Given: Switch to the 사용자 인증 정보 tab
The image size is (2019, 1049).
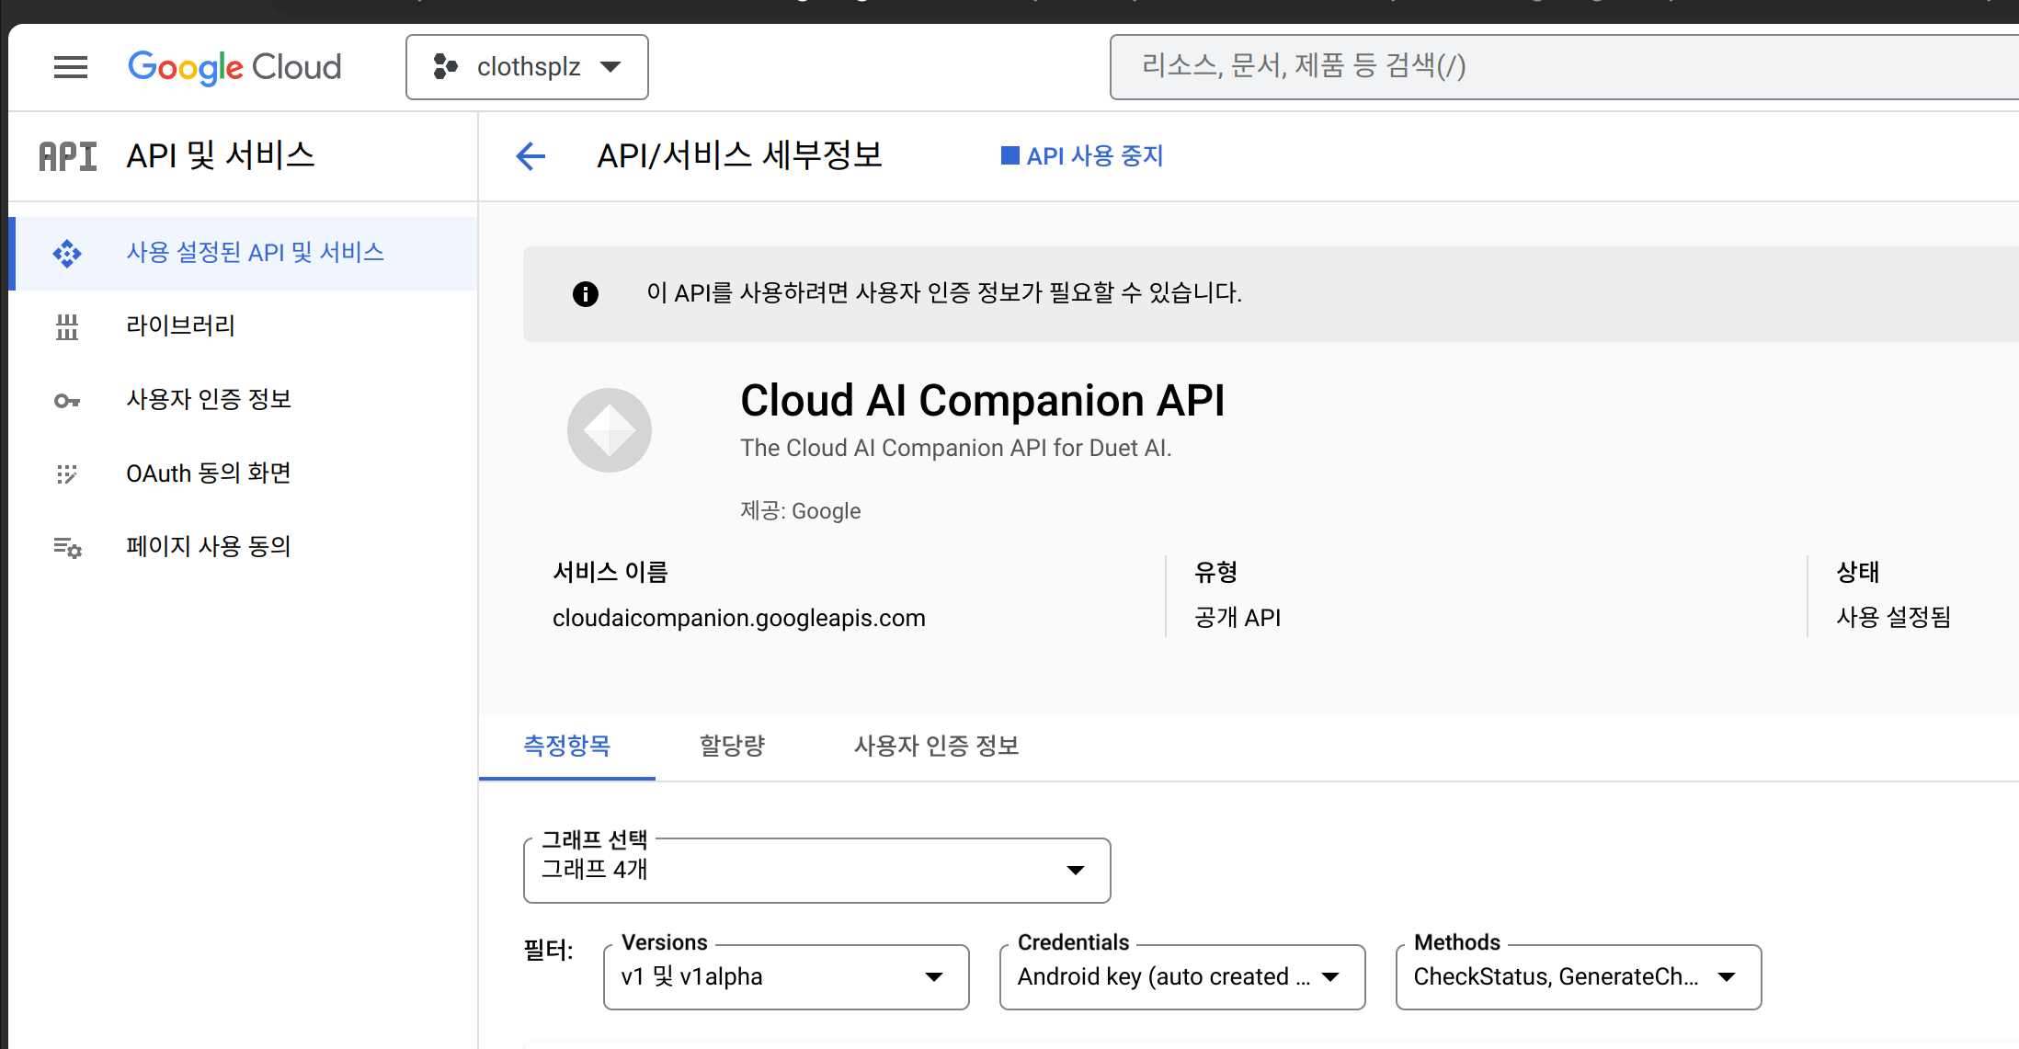Looking at the screenshot, I should (936, 746).
